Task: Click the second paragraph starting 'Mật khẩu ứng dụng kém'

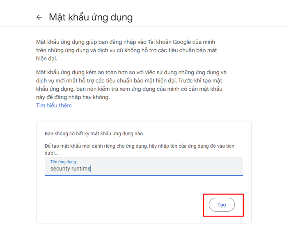Action: 131,84
